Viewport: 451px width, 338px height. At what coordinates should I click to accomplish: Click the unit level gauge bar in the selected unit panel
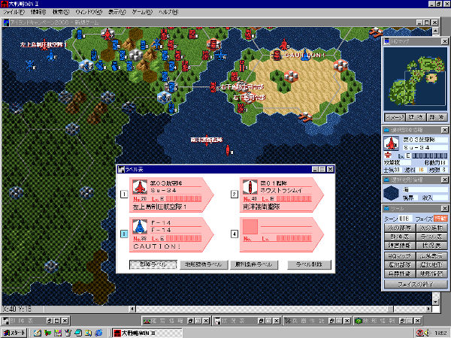(430, 155)
